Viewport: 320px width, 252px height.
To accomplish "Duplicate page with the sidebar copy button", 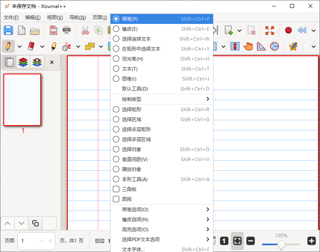I will click(x=35, y=223).
